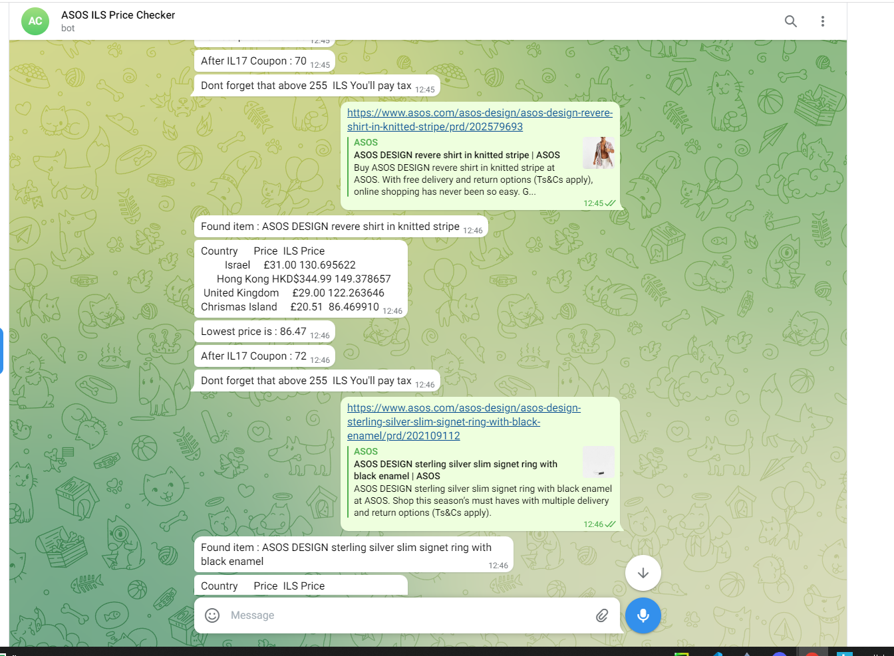Image resolution: width=894 pixels, height=656 pixels.
Task: Open the emoji picker in the message box
Action: point(212,615)
